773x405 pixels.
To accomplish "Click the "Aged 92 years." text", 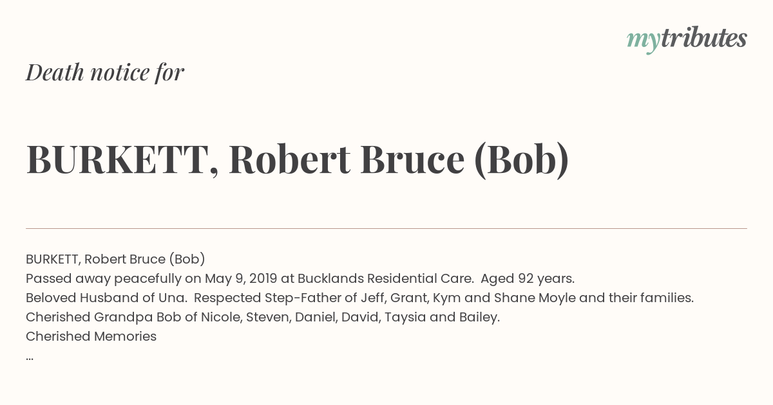I will [528, 278].
